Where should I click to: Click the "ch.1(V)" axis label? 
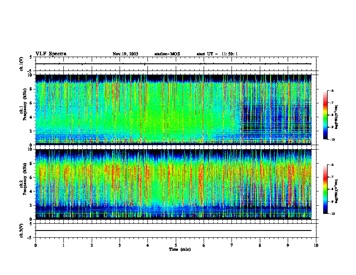[21, 64]
